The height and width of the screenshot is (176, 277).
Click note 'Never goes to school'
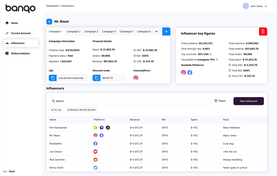235,168
